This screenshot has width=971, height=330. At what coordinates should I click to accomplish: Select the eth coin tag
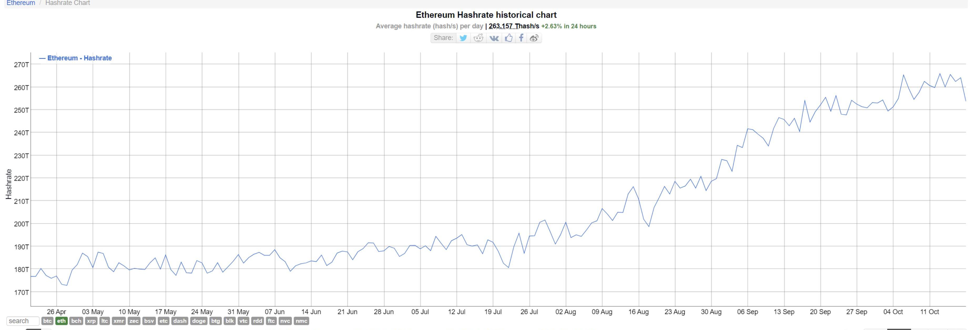61,321
